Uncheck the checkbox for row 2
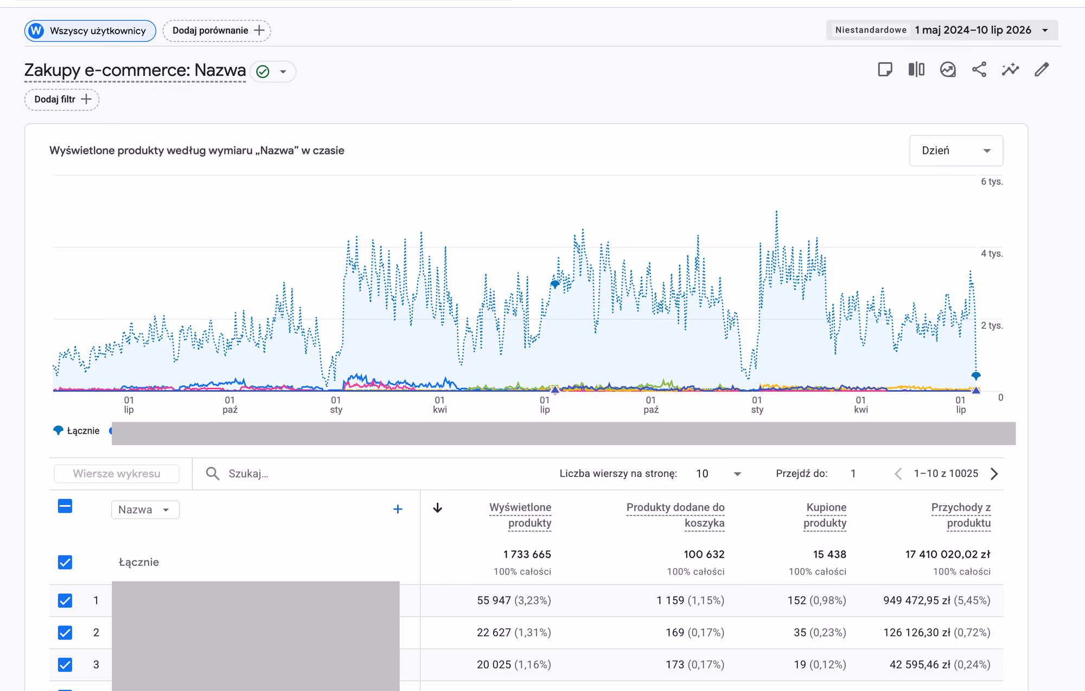The image size is (1085, 691). click(65, 632)
